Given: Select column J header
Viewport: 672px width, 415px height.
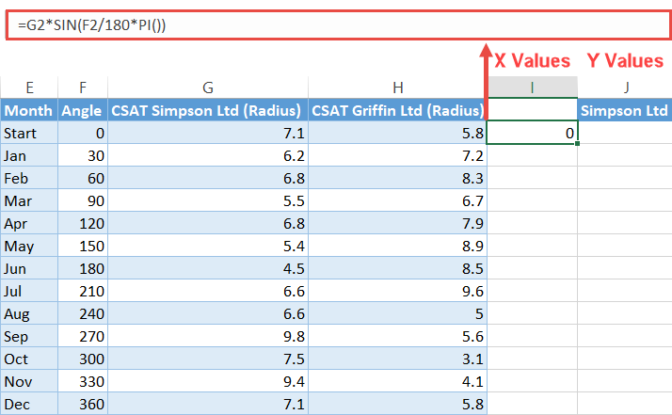Looking at the screenshot, I should (x=625, y=88).
